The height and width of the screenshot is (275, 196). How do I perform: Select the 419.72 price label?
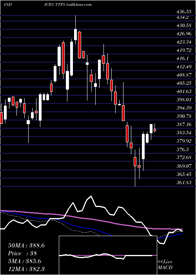tap(184, 50)
